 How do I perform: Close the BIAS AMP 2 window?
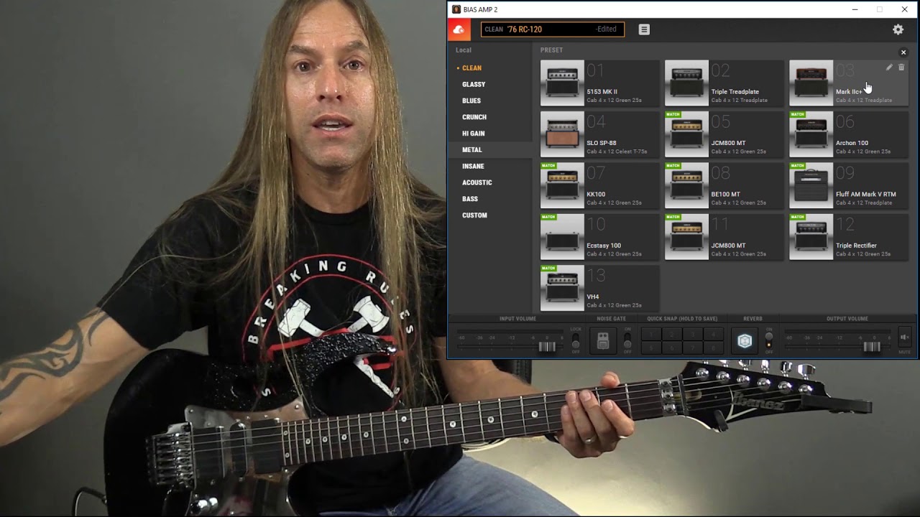click(x=904, y=9)
